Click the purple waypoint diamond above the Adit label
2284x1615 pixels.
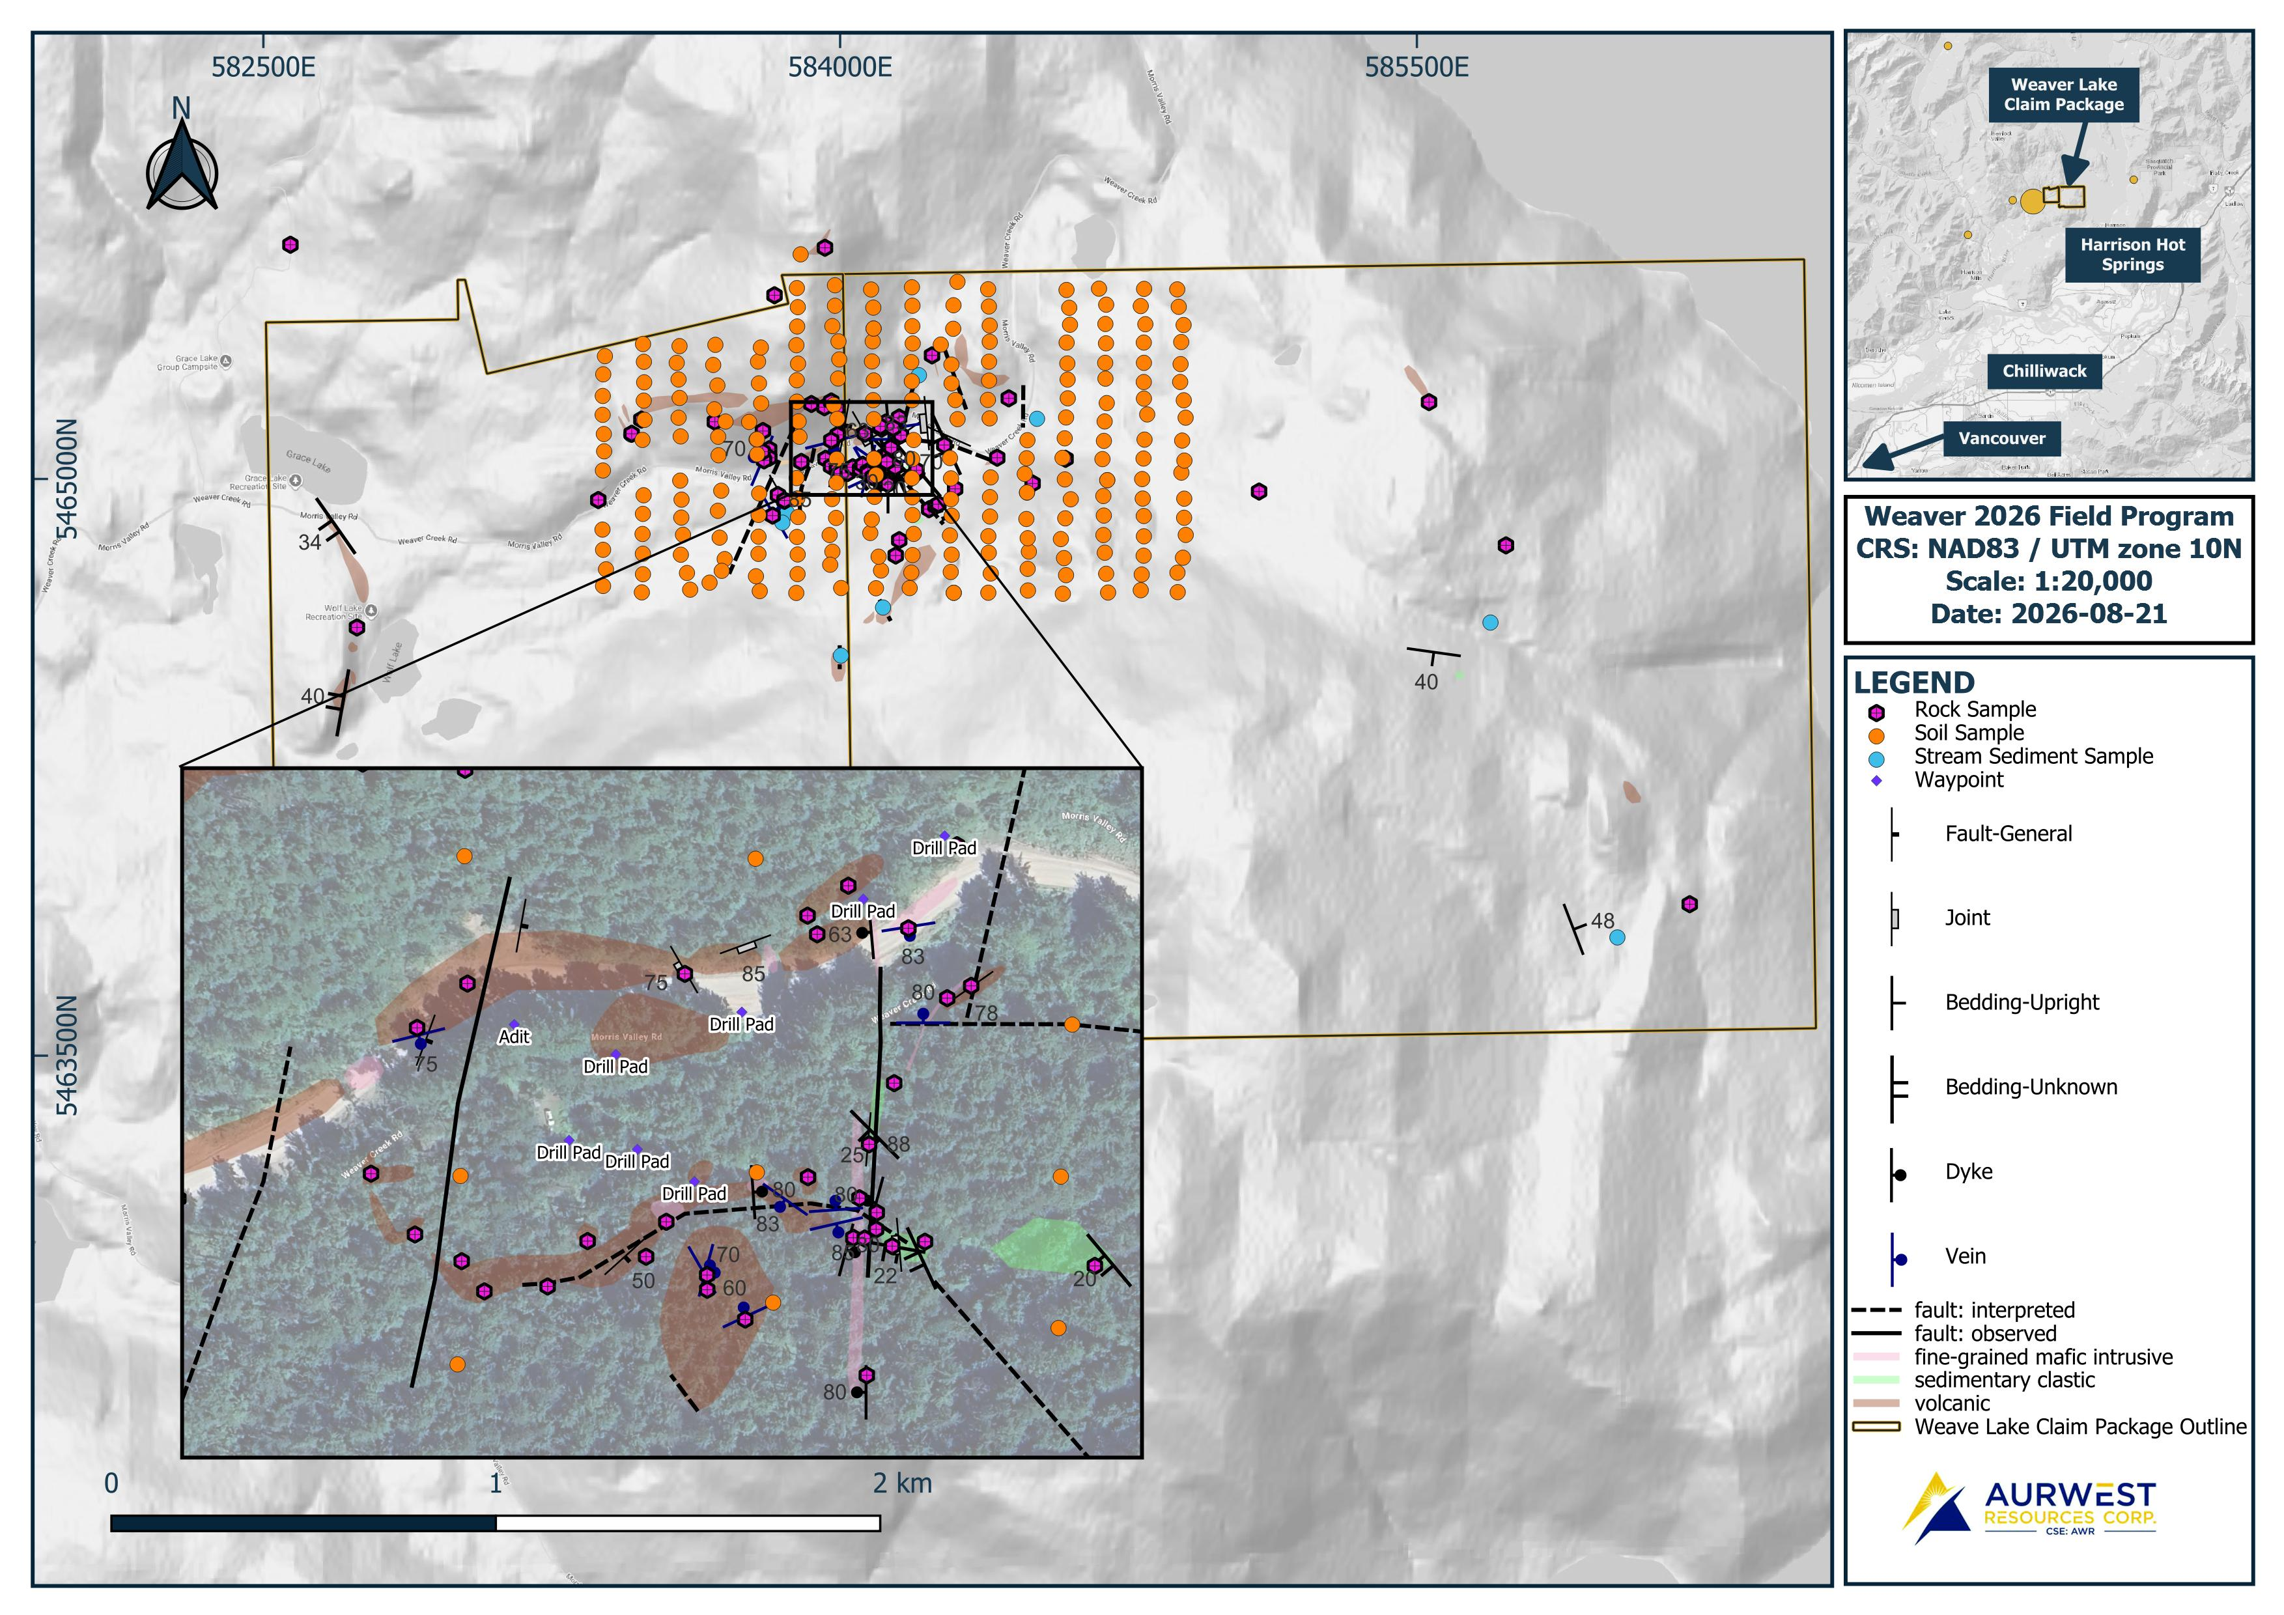tap(515, 1023)
